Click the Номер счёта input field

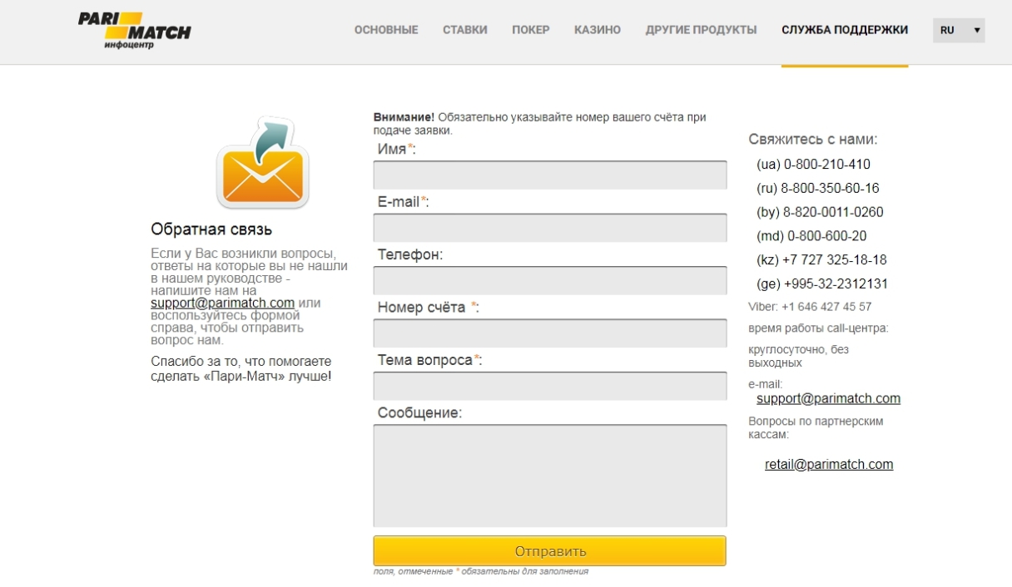[x=549, y=333]
